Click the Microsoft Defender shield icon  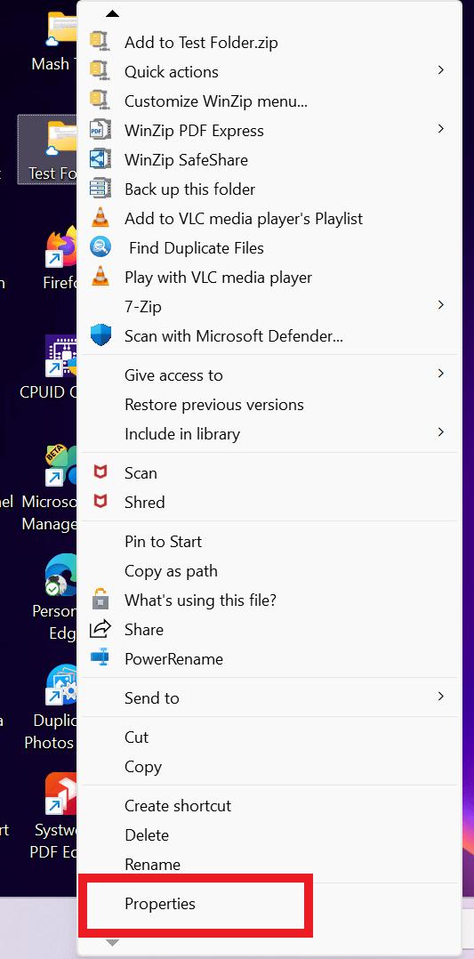(100, 335)
